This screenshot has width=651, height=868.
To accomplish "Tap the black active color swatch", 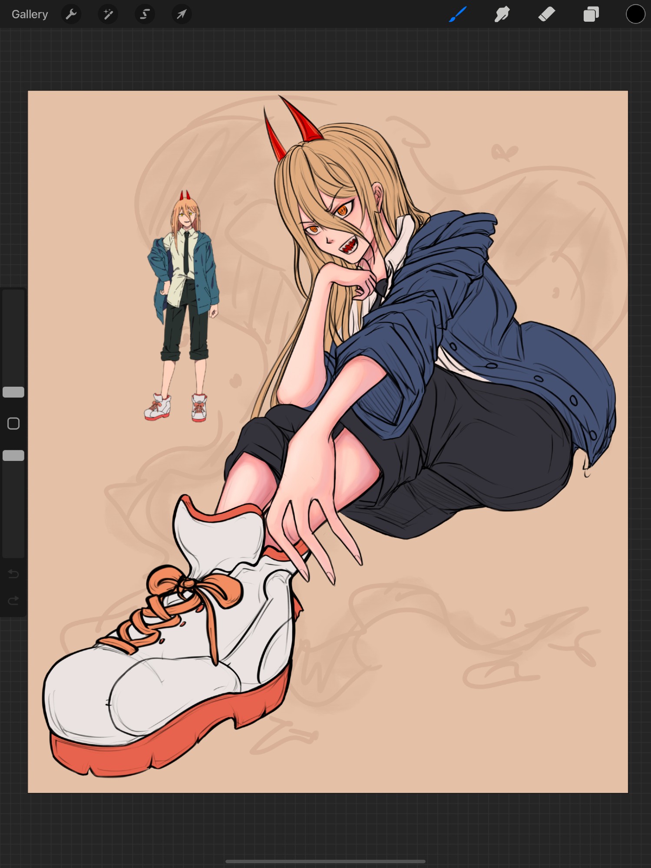I will (x=635, y=14).
